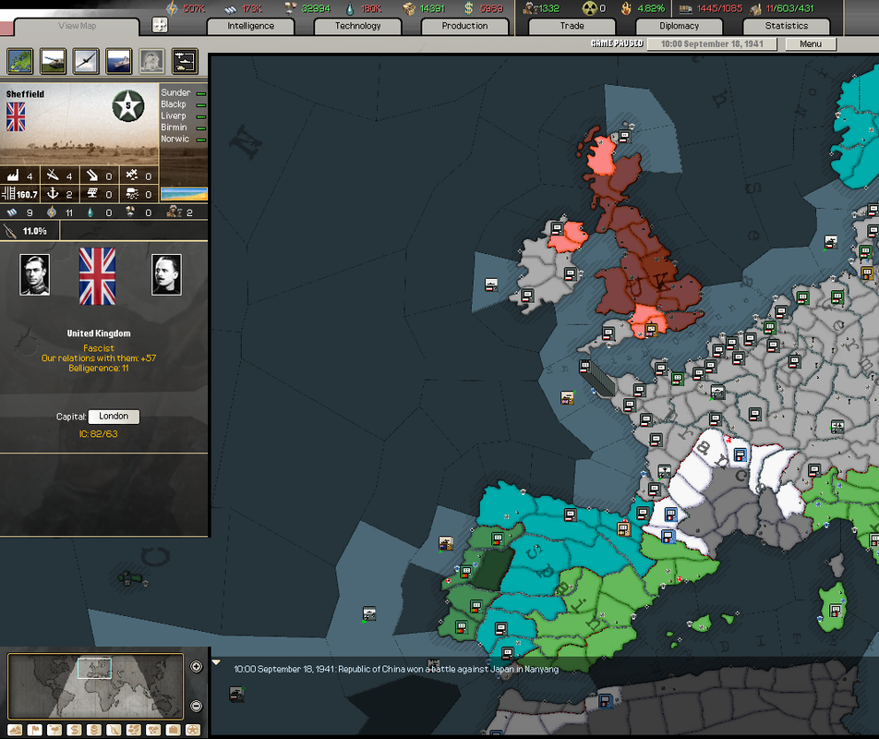The width and height of the screenshot is (879, 739).
Task: Select the seventh map mode icon
Action: coord(133,730)
